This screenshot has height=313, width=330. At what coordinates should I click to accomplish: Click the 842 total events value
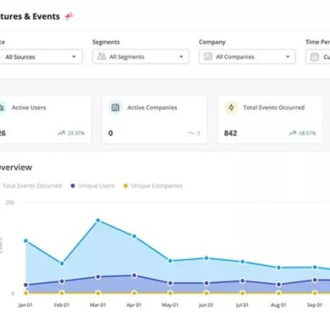pos(230,133)
